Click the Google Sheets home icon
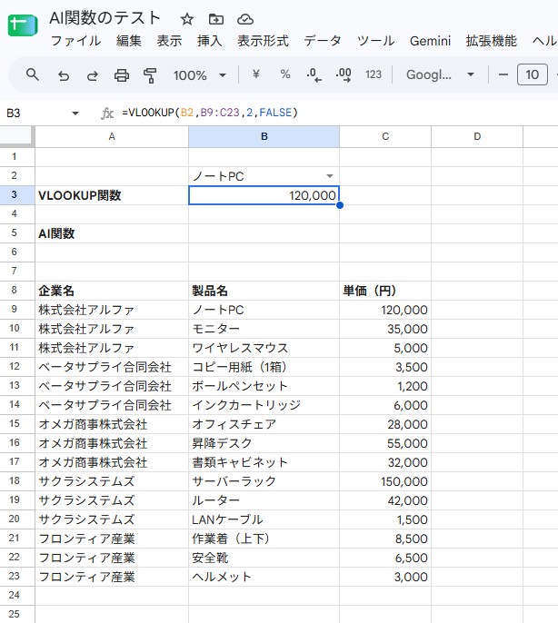This screenshot has height=623, width=558. (x=23, y=25)
